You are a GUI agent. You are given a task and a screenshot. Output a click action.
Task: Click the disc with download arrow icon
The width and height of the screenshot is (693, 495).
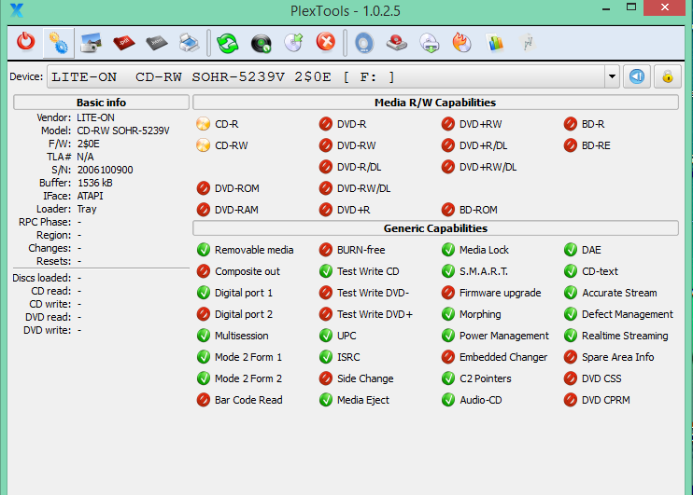click(430, 43)
